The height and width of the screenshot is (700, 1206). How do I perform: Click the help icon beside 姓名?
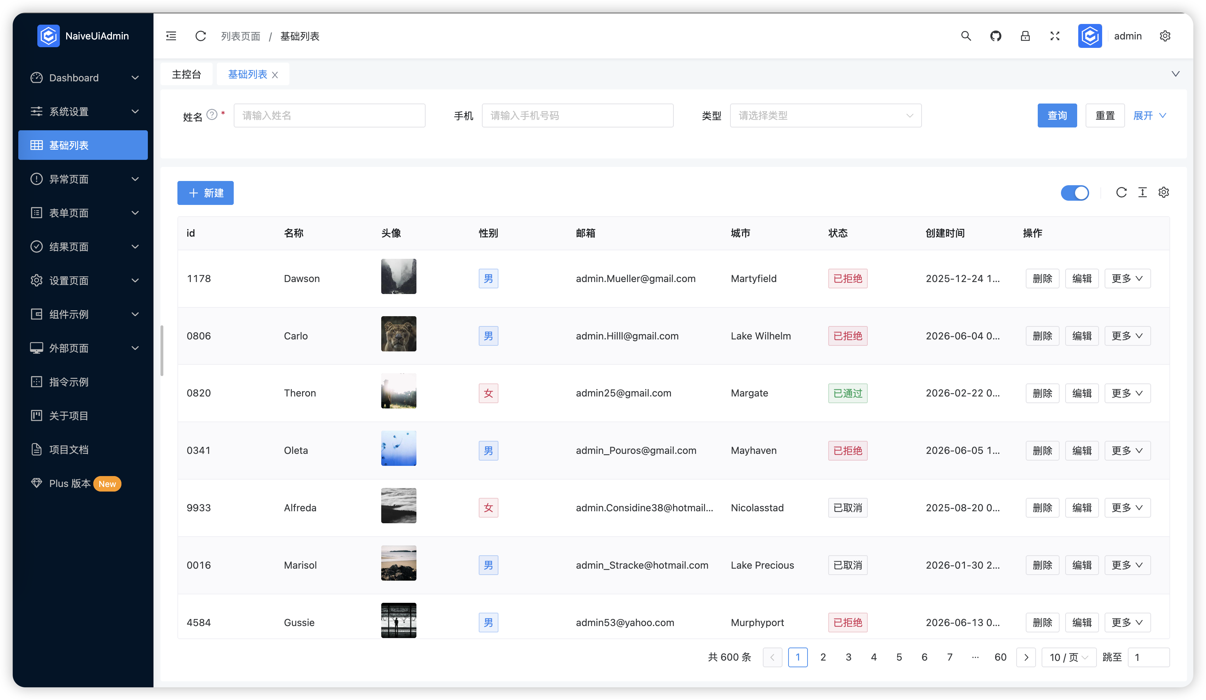[212, 114]
